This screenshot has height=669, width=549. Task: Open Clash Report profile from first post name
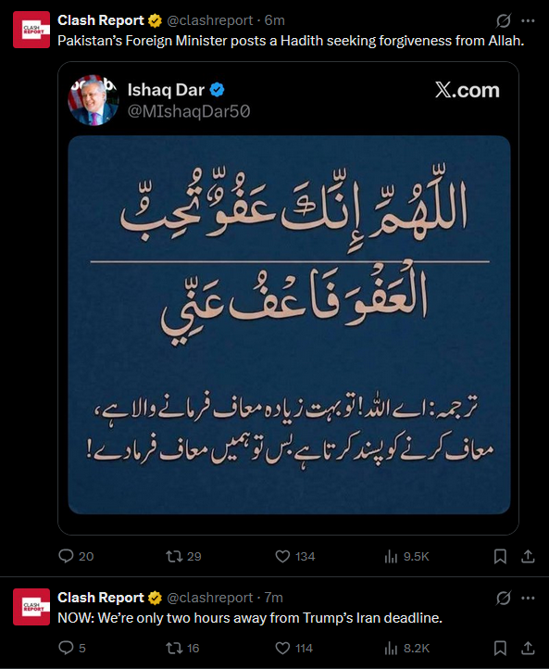[101, 20]
